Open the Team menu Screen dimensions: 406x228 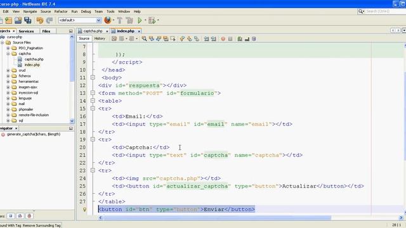pyautogui.click(x=98, y=11)
